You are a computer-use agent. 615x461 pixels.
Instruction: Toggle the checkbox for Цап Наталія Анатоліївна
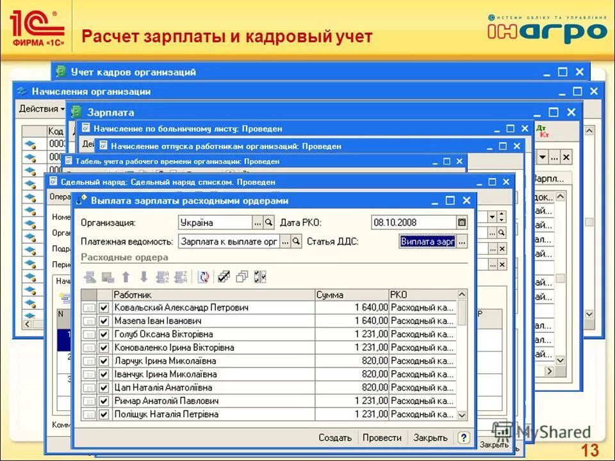pos(102,387)
